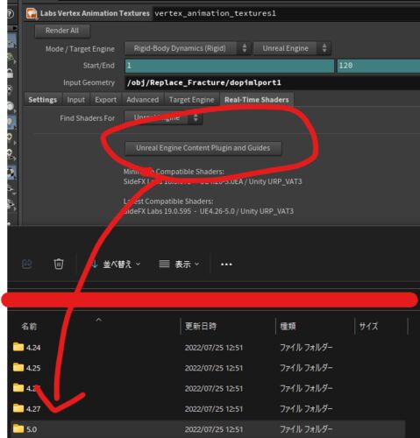Click the date cell of the 4.24 row
This screenshot has height=438, width=420.
tap(214, 348)
